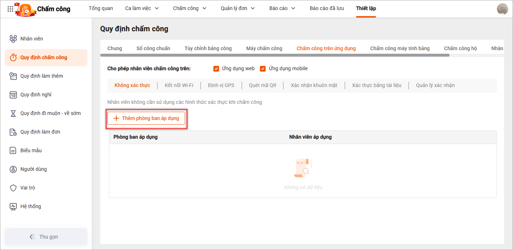
Task: Click the Phòng ban áp dụng column header
Action: 135,137
